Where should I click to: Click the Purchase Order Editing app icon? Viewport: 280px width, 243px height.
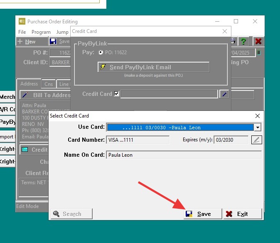(22, 21)
